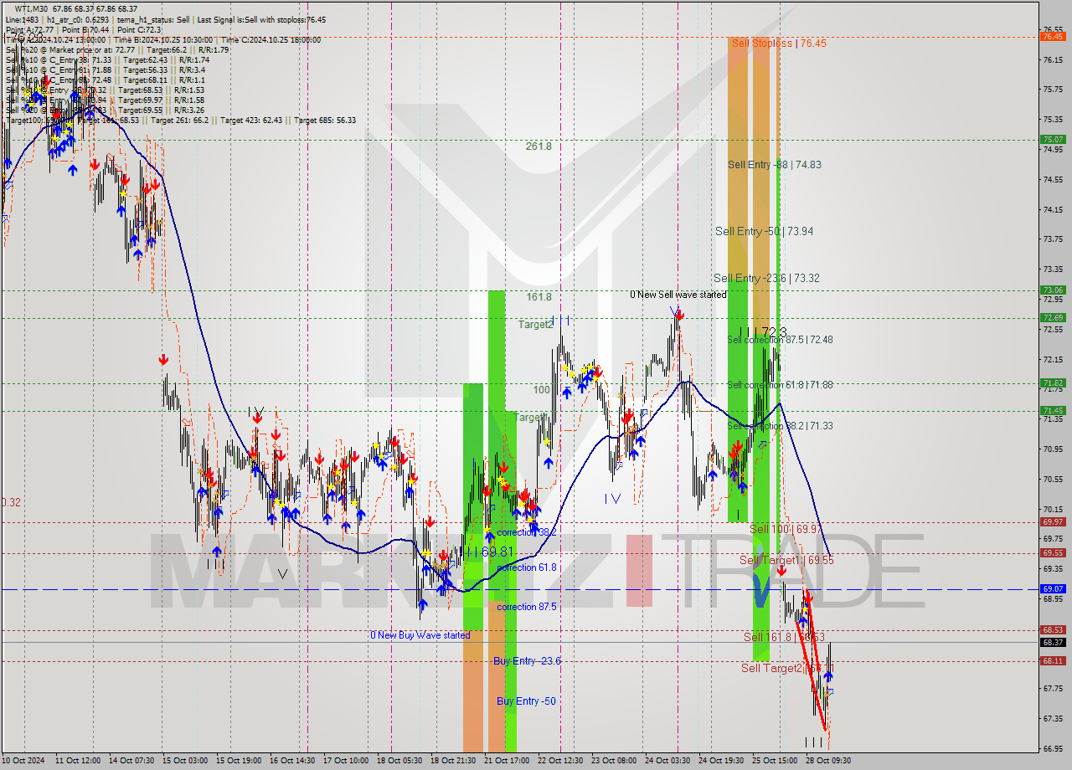The image size is (1072, 770).
Task: Click the '22 Oct 12:30' time axis label
Action: point(561,761)
